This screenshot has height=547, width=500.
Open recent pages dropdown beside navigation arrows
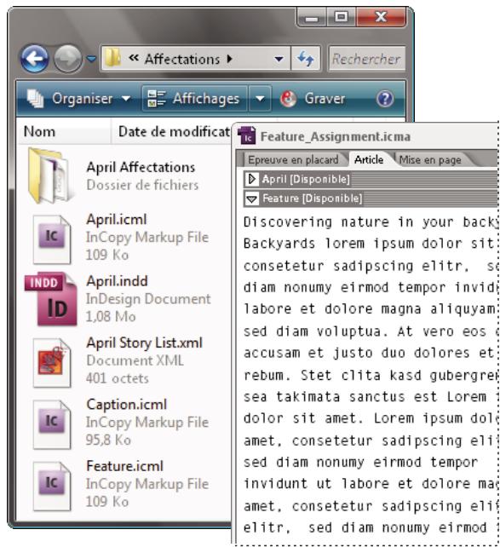click(91, 59)
